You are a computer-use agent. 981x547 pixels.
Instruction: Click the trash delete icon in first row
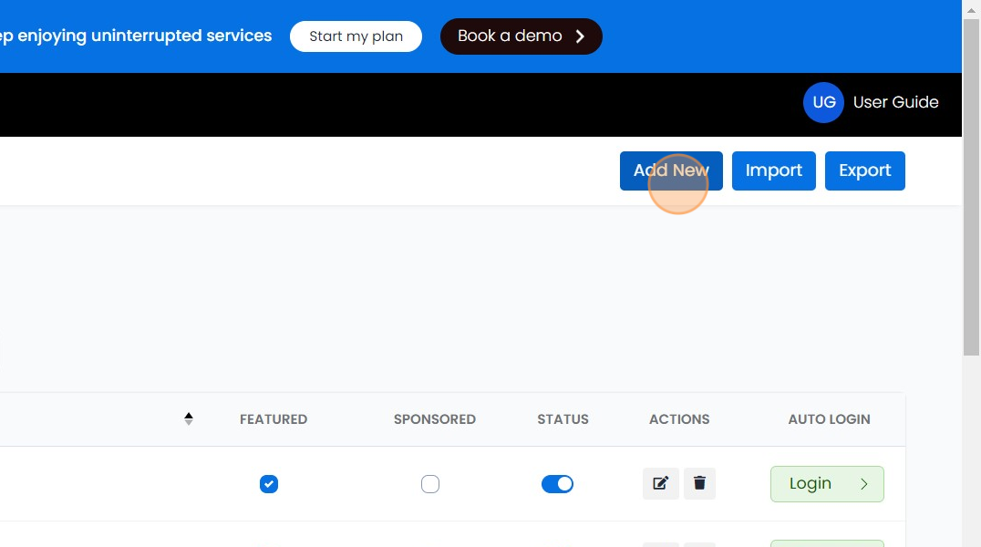coord(699,484)
